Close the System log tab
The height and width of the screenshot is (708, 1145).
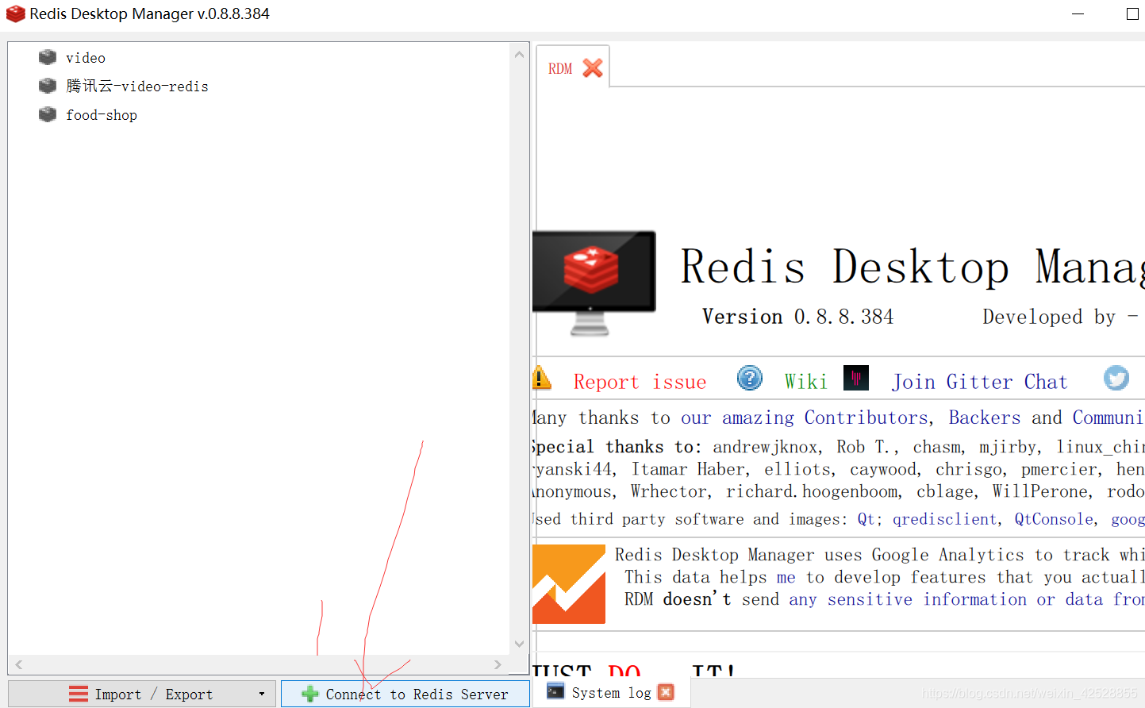coord(665,692)
